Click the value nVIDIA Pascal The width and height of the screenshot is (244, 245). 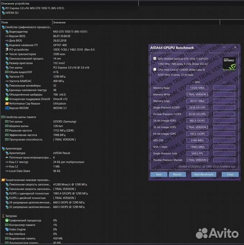click(x=61, y=153)
